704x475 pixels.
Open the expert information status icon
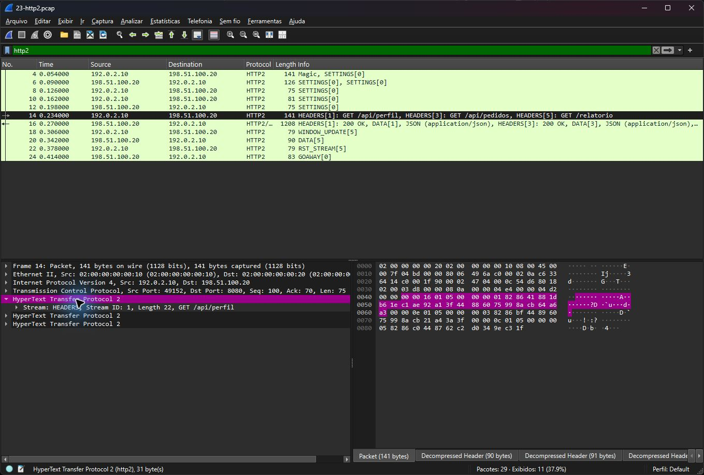click(x=9, y=469)
